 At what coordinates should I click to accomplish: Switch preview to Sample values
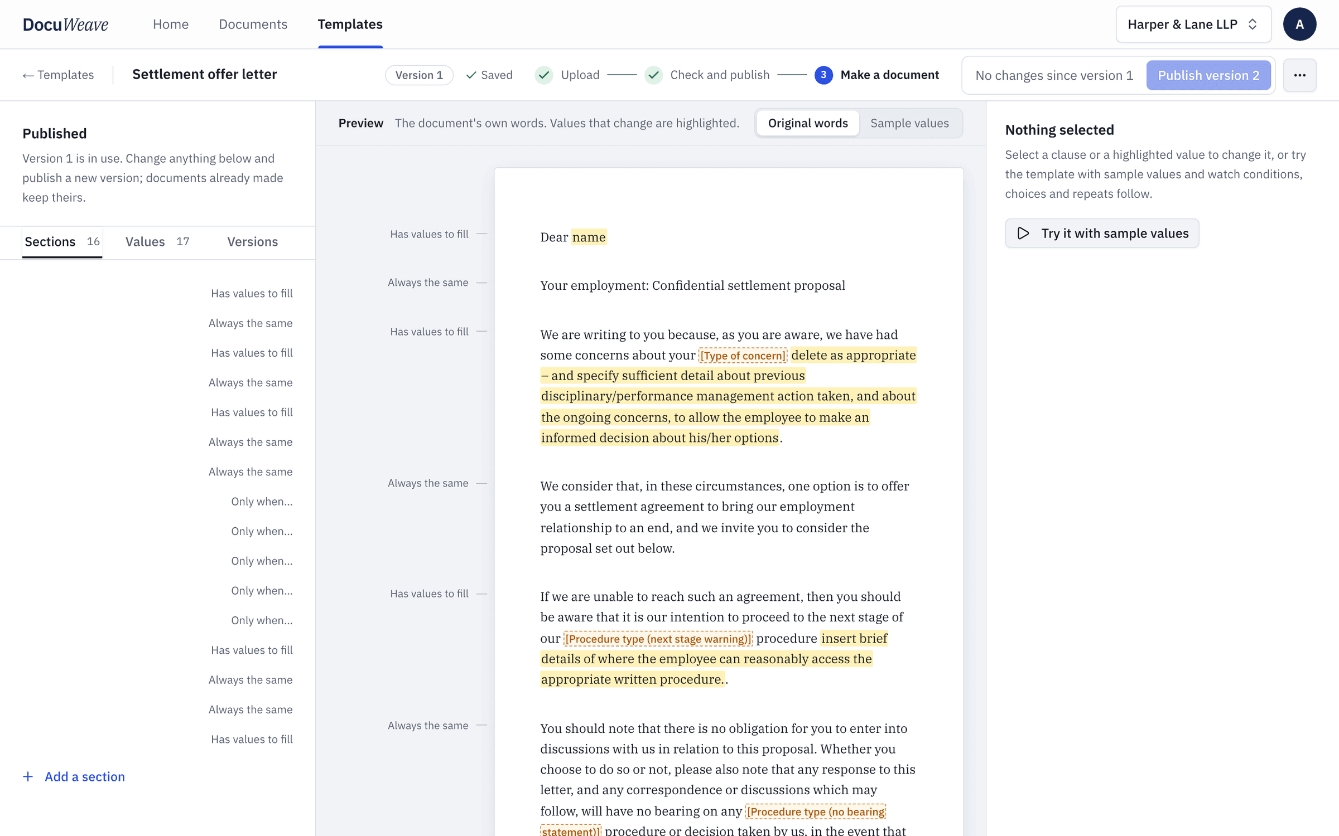(x=909, y=123)
